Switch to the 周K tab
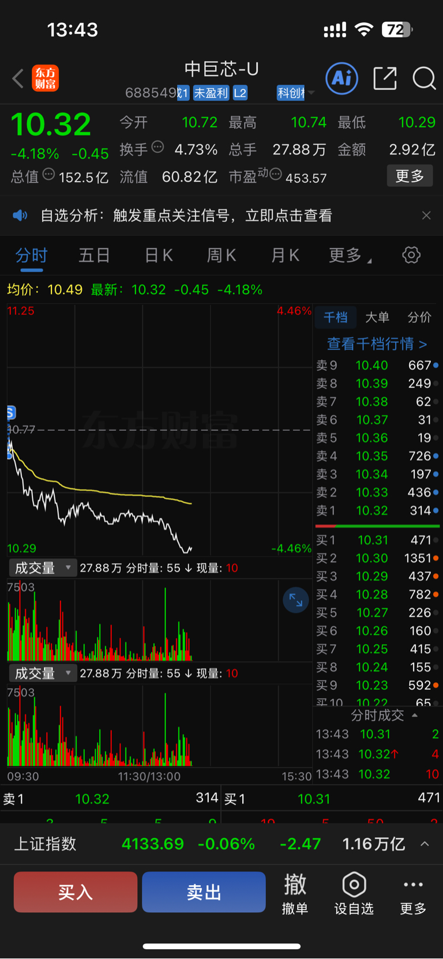Screen dimensions: 443x959 [221, 255]
